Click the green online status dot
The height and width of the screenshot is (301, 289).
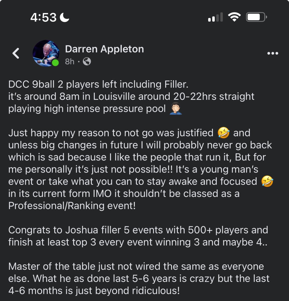(x=55, y=63)
